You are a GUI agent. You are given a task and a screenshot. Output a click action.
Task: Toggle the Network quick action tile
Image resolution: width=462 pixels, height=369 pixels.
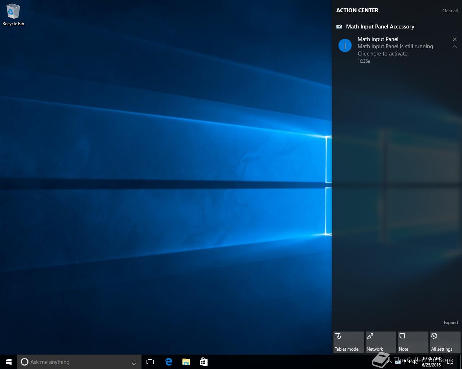[381, 342]
